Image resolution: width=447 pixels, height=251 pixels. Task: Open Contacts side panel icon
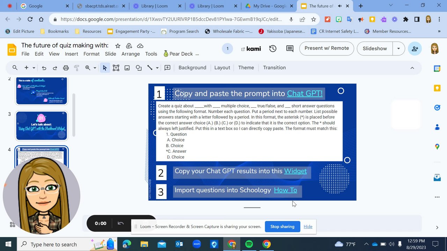point(437,127)
